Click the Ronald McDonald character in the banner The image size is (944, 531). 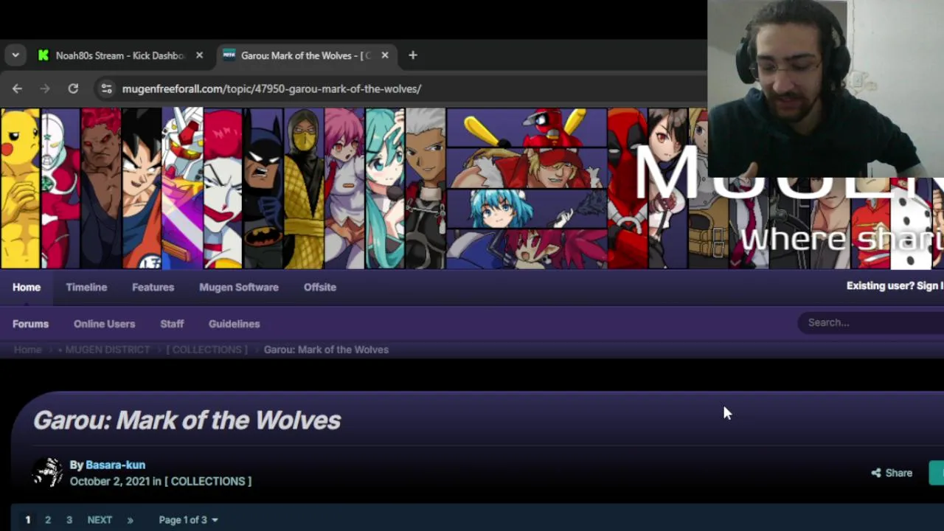click(223, 188)
